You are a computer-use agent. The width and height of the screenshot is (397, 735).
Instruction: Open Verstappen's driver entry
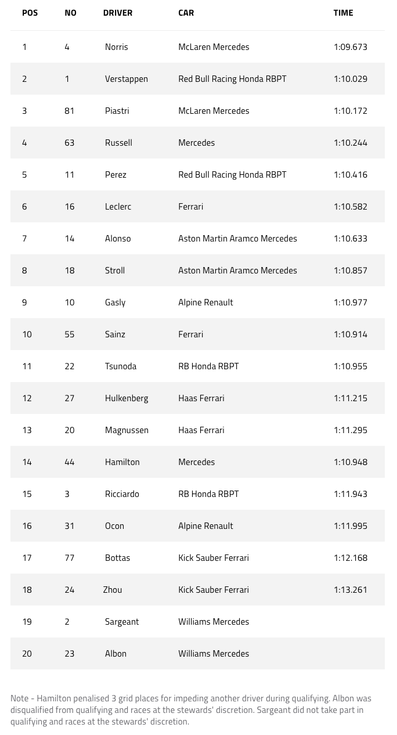coord(126,79)
